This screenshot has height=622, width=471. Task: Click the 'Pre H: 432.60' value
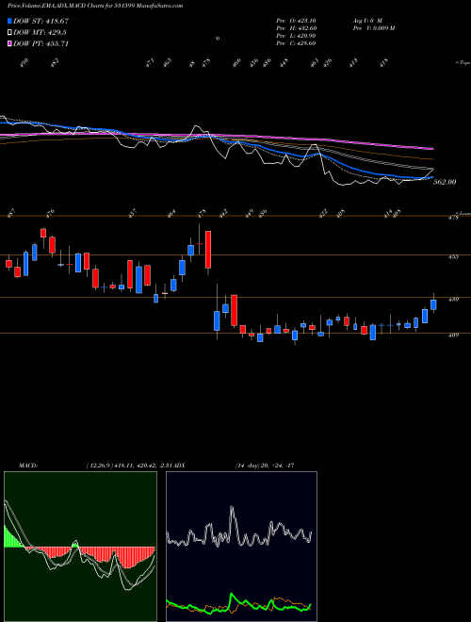tap(296, 28)
